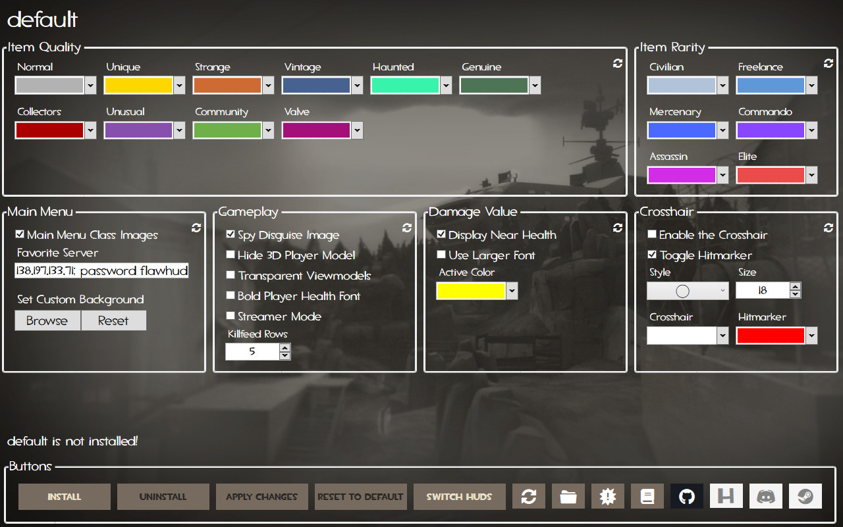Click SWITCH HUDS
This screenshot has height=527, width=843.
(x=459, y=496)
